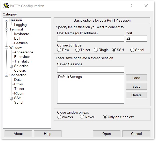Screen dimensions: 156x141
Task: Collapse the Connection tree node
Action: coord(6,75)
